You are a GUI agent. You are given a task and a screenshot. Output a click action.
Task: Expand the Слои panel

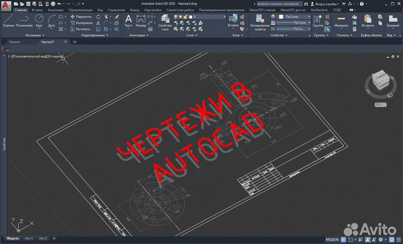tap(191, 35)
